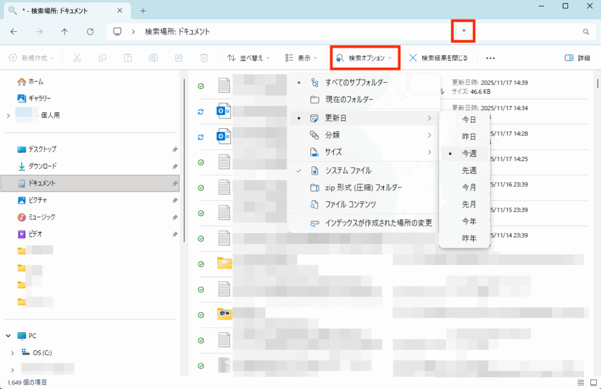This screenshot has height=389, width=601.
Task: Toggle the システム ファイル search option
Action: coord(348,170)
